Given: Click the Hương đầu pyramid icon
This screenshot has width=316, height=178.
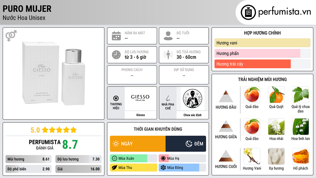Looking at the screenshot, I should point(226,96).
